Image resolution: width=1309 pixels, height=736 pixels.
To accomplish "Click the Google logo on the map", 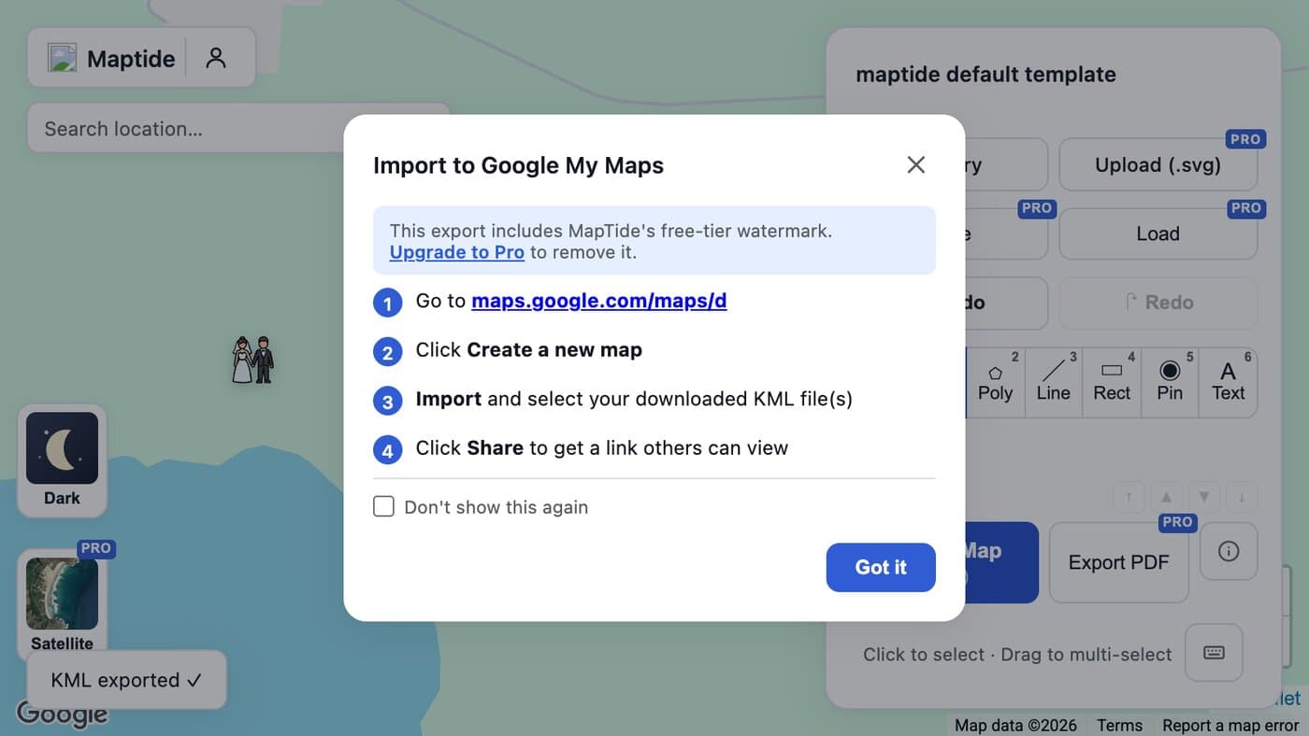I will [x=62, y=715].
